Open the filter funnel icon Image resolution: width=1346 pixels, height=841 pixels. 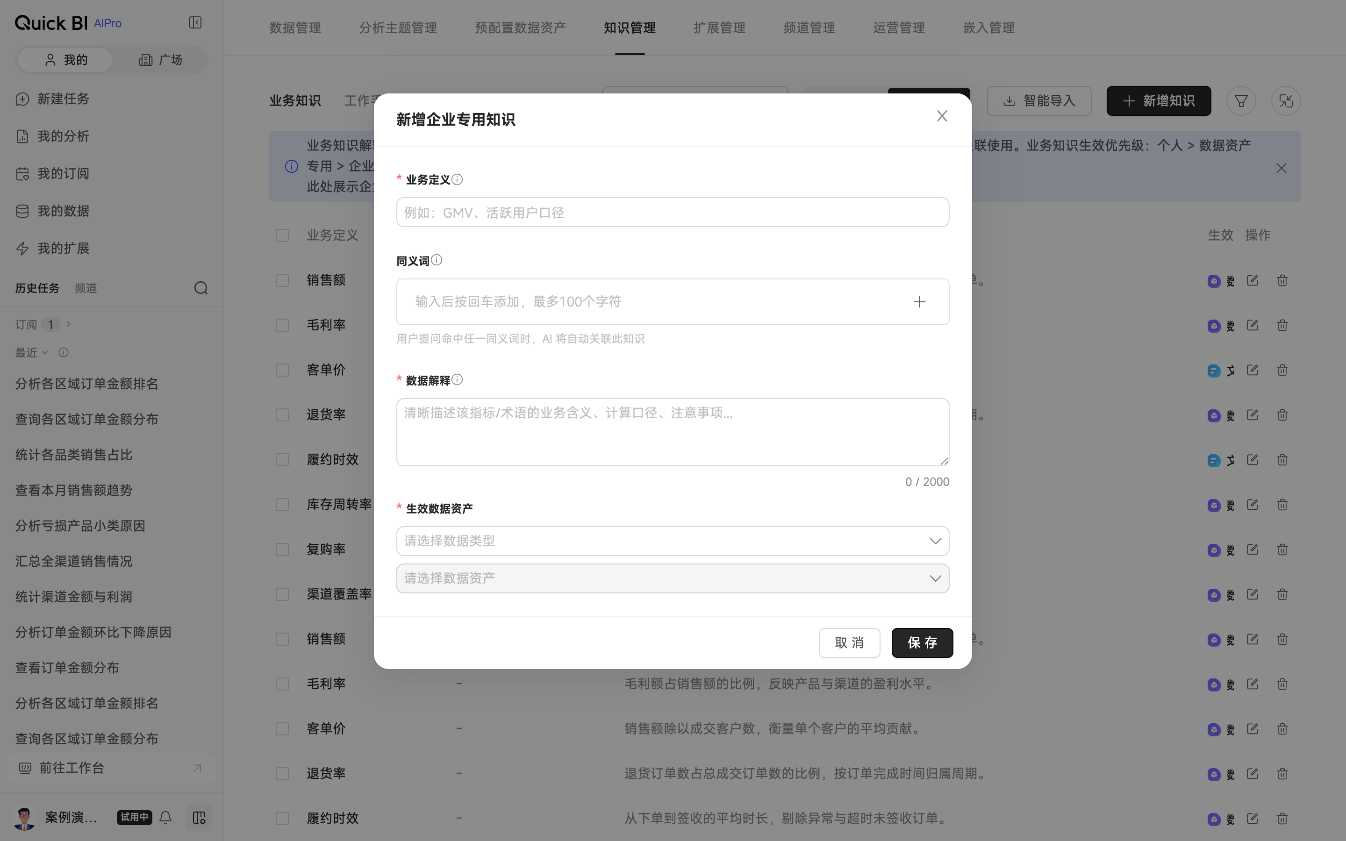click(x=1241, y=100)
